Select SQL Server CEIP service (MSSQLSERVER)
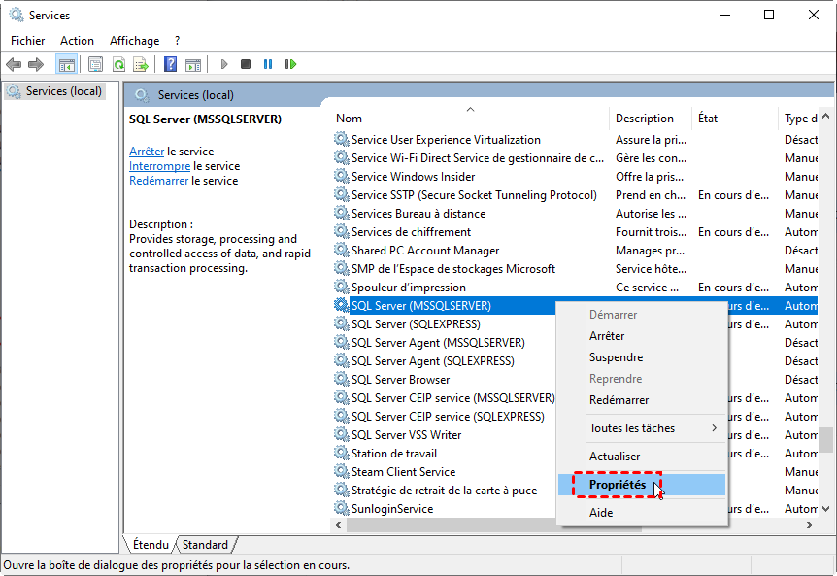 pos(444,397)
